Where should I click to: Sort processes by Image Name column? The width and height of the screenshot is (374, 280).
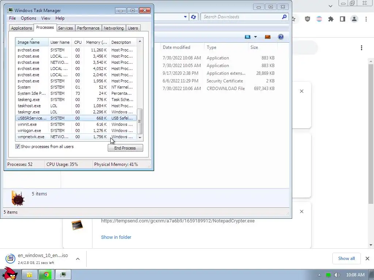(x=32, y=42)
